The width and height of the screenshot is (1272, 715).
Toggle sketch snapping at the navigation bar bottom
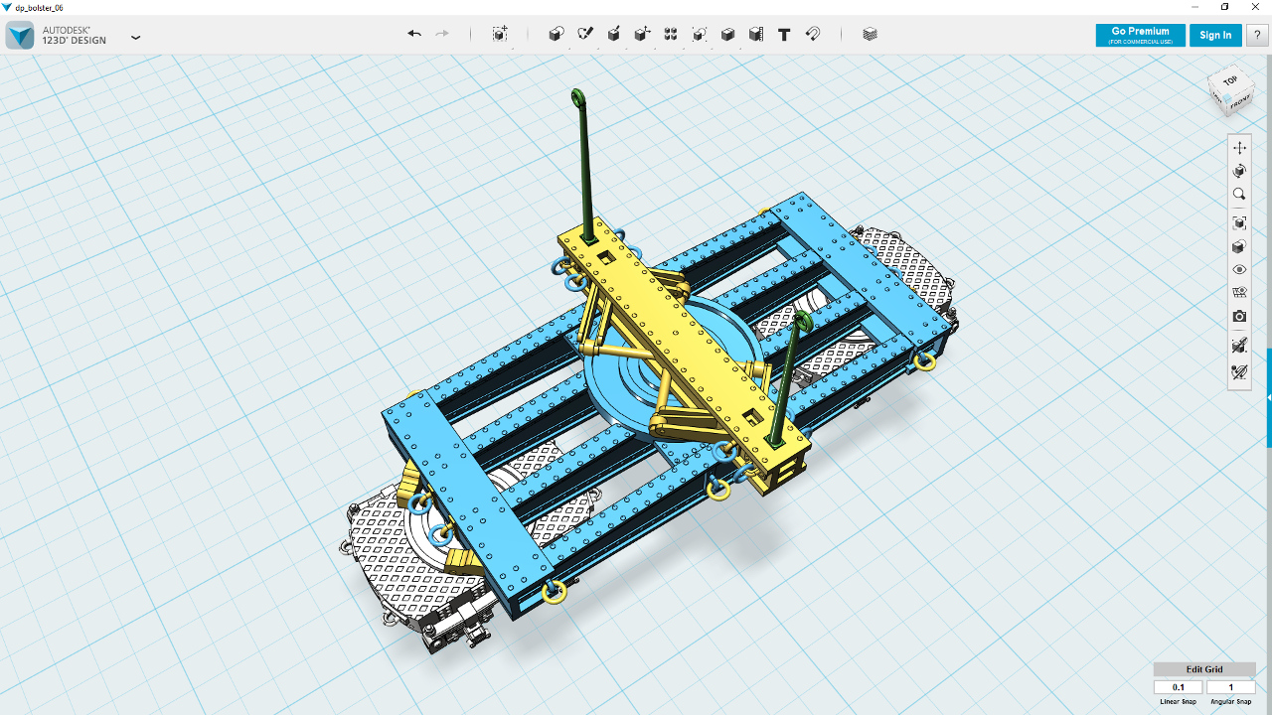click(1239, 372)
